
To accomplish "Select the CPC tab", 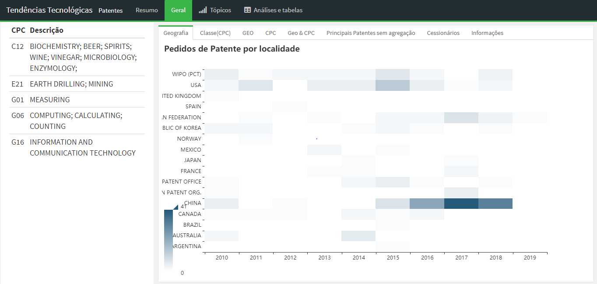I will click(x=270, y=33).
